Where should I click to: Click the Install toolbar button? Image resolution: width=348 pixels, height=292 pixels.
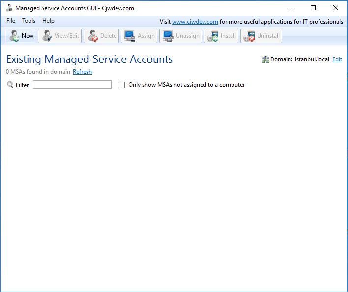coord(221,36)
